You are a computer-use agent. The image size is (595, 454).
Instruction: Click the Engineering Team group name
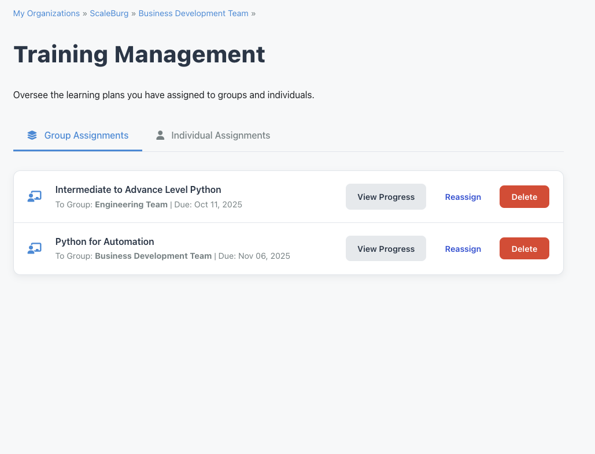tap(131, 204)
